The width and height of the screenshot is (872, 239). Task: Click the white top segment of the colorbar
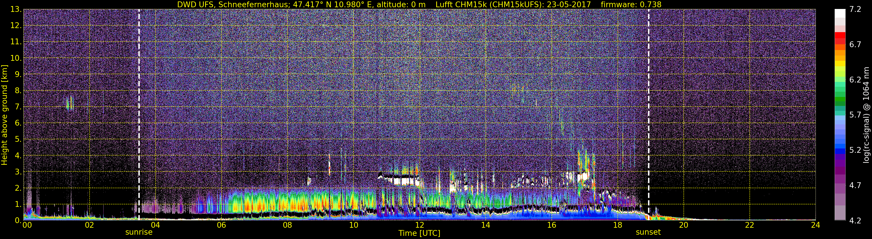(840, 13)
